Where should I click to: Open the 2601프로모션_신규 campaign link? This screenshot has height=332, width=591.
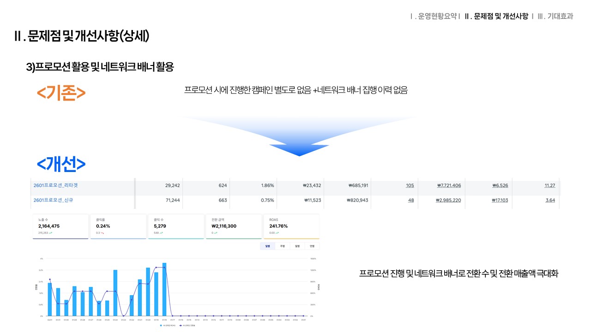pyautogui.click(x=52, y=201)
